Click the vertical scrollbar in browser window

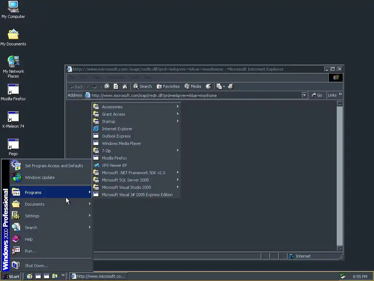pyautogui.click(x=340, y=176)
